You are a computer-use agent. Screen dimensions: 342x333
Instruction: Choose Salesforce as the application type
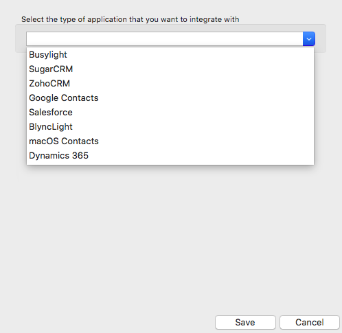170,113
